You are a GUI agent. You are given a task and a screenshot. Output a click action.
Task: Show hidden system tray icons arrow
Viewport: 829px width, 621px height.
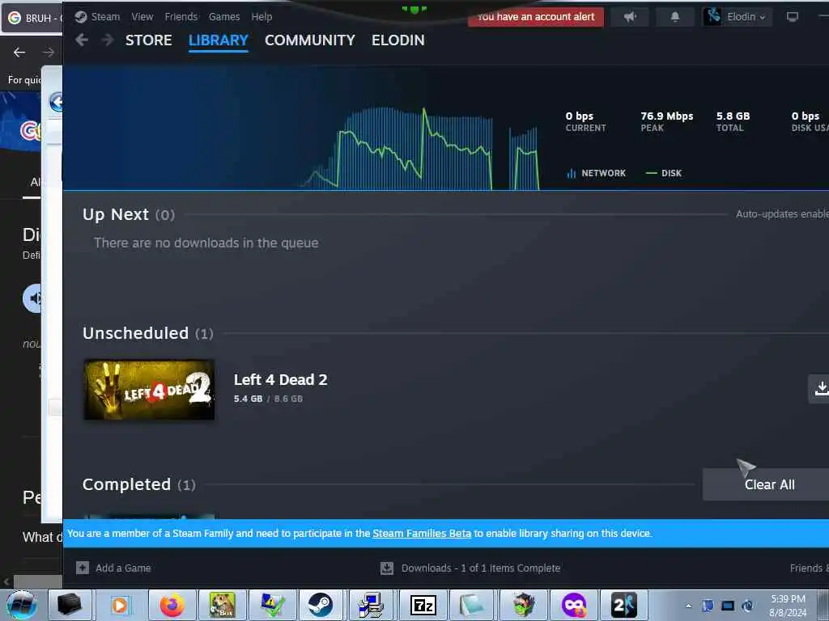[x=688, y=606]
